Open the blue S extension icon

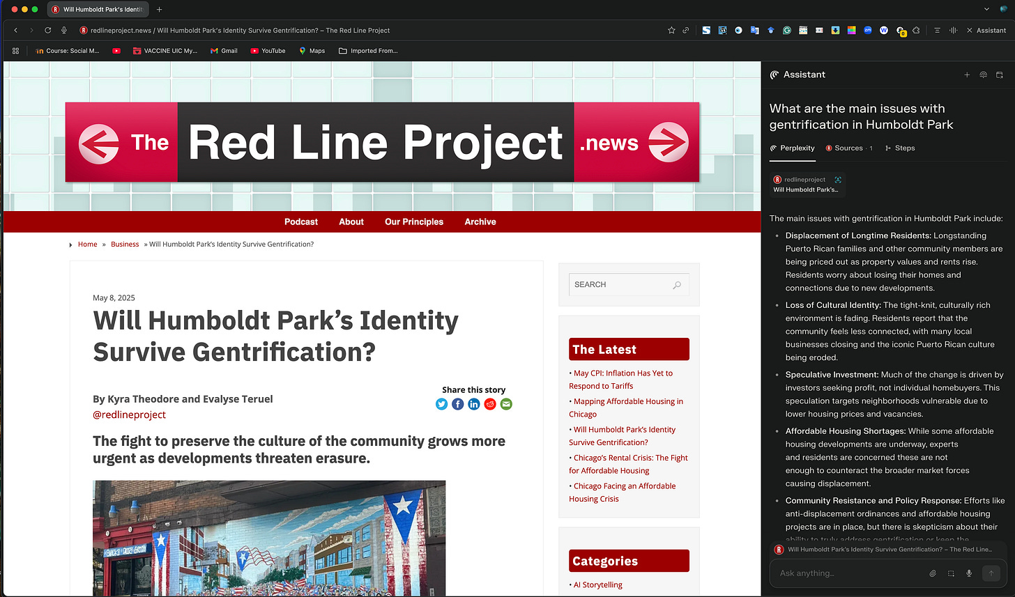coord(706,30)
